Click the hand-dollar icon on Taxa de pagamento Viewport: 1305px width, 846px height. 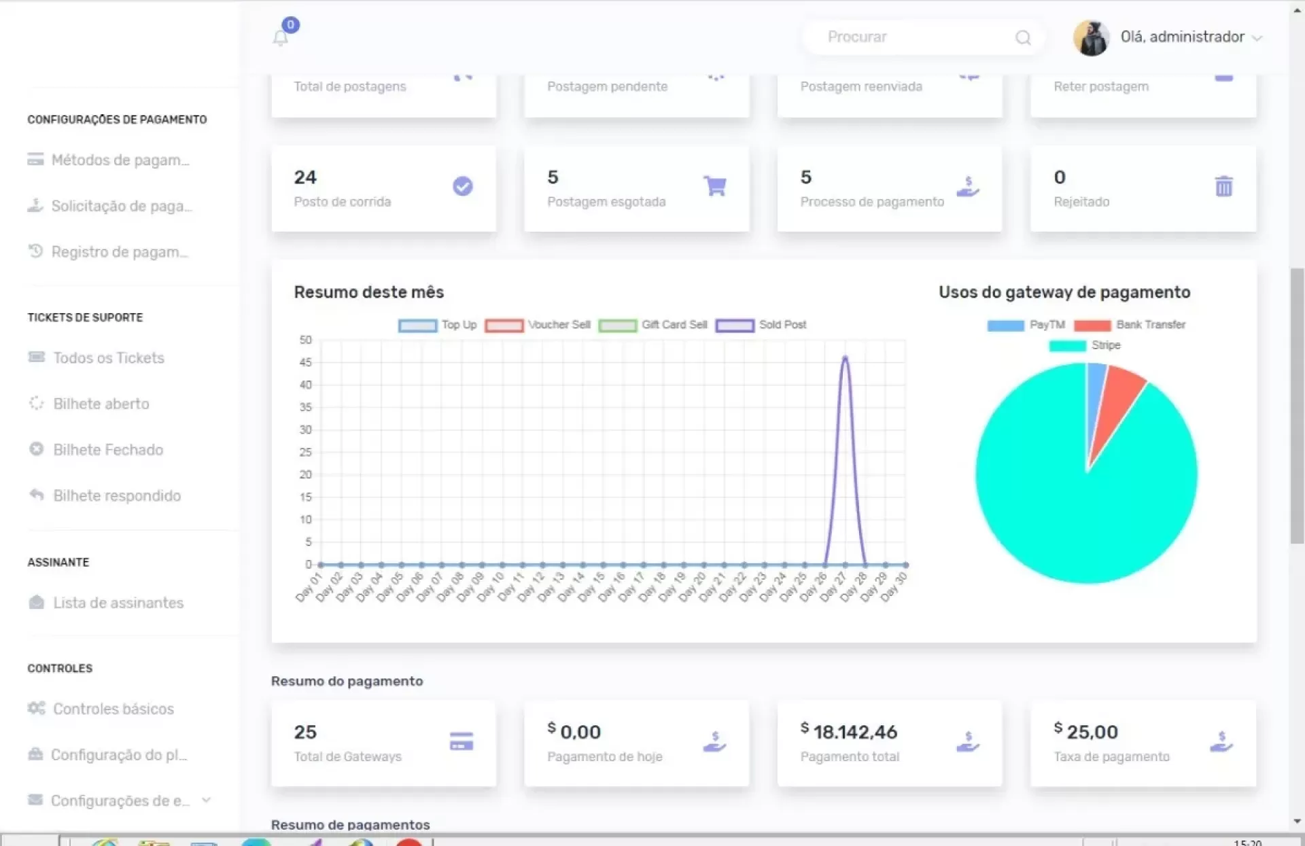click(x=1221, y=741)
